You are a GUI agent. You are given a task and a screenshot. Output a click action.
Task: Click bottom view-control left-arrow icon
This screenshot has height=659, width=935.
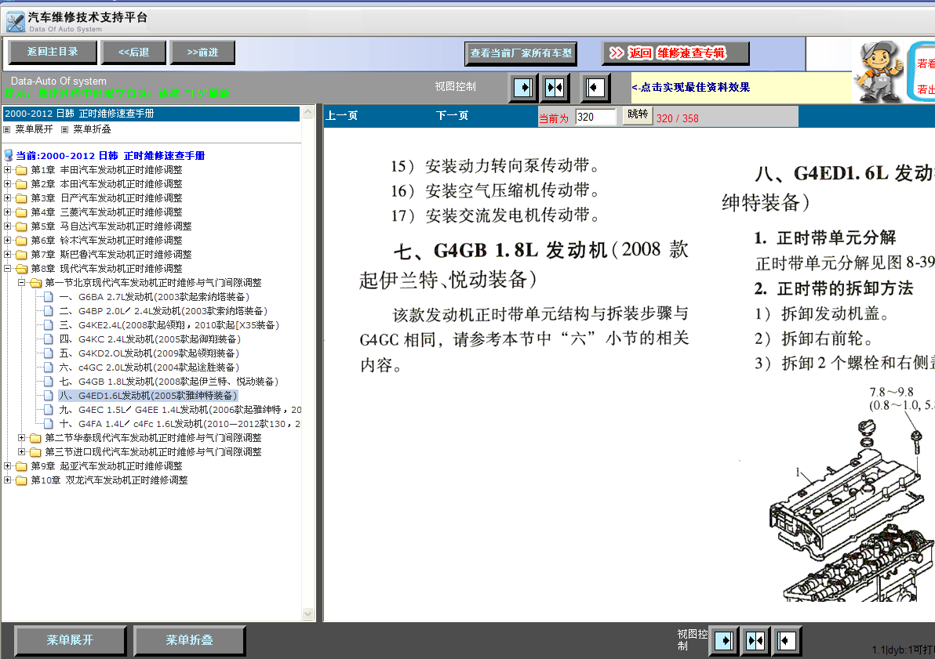[787, 641]
